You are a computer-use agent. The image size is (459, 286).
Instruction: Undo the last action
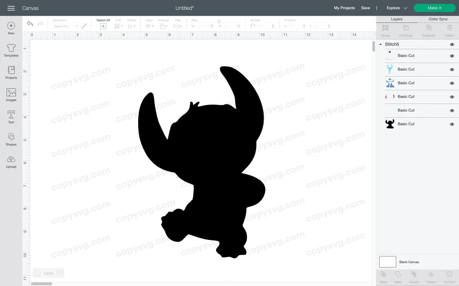pos(30,23)
